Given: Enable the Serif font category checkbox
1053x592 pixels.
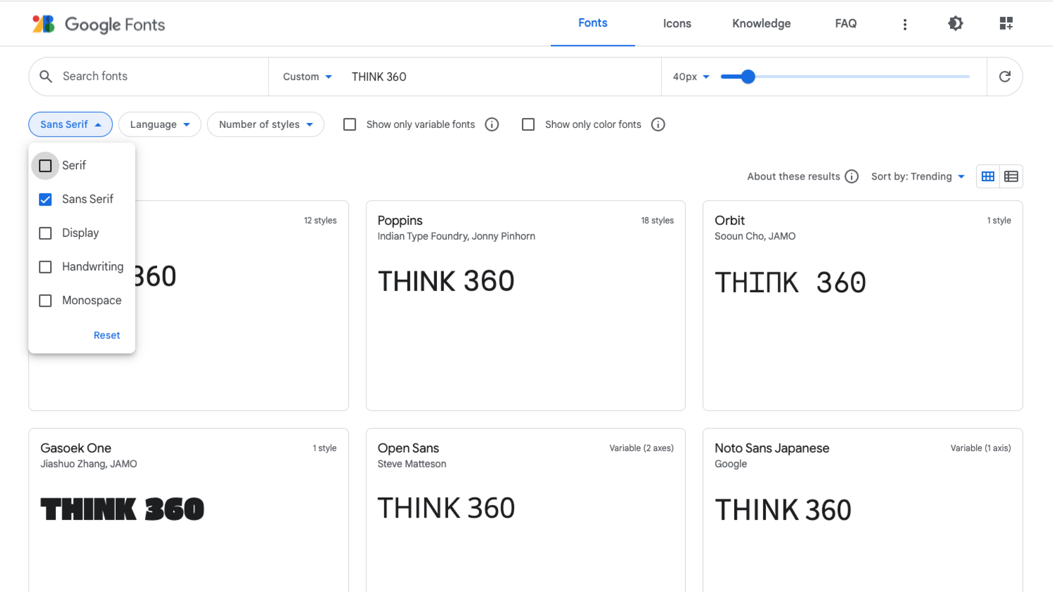Looking at the screenshot, I should pos(46,166).
